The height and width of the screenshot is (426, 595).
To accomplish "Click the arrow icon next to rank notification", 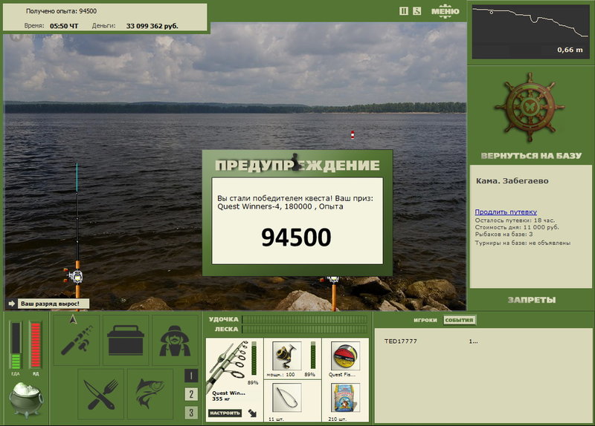I will [x=11, y=304].
